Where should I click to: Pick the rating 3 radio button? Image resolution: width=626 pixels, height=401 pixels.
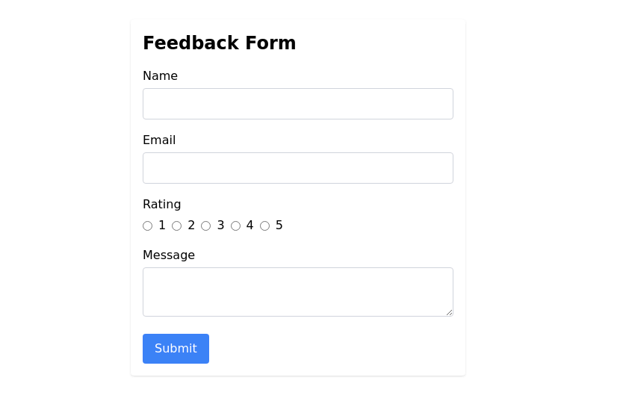pos(206,226)
